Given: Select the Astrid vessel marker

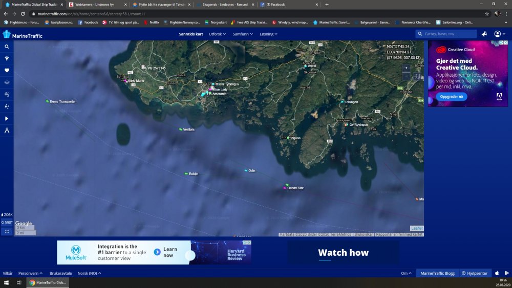Looking at the screenshot, I should click(x=306, y=66).
